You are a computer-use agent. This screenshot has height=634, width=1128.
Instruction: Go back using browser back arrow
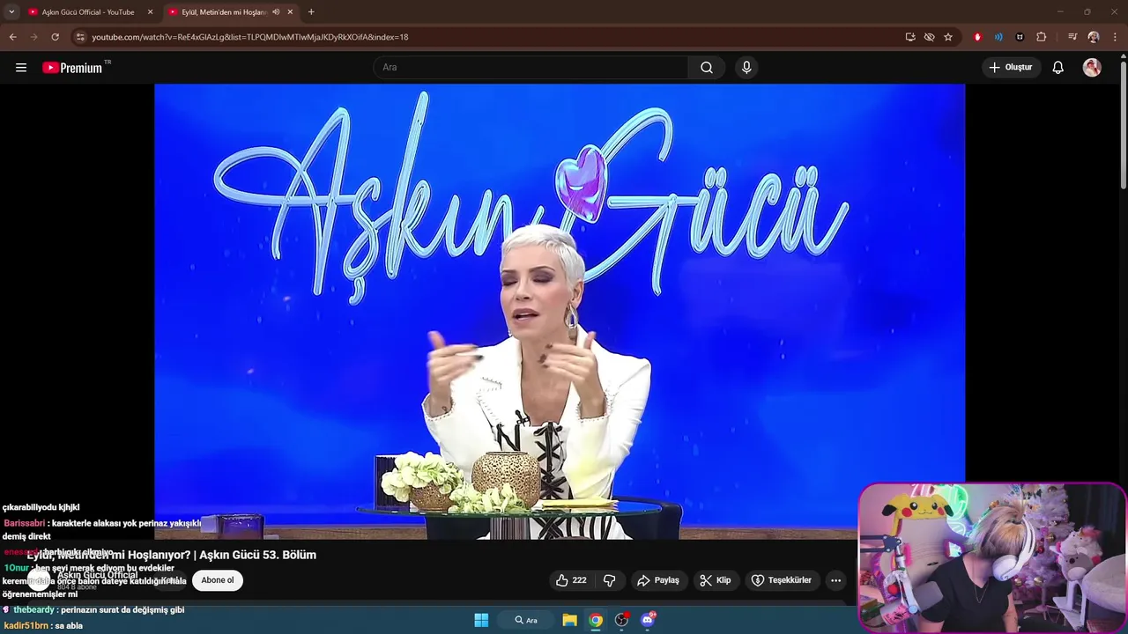(x=13, y=37)
